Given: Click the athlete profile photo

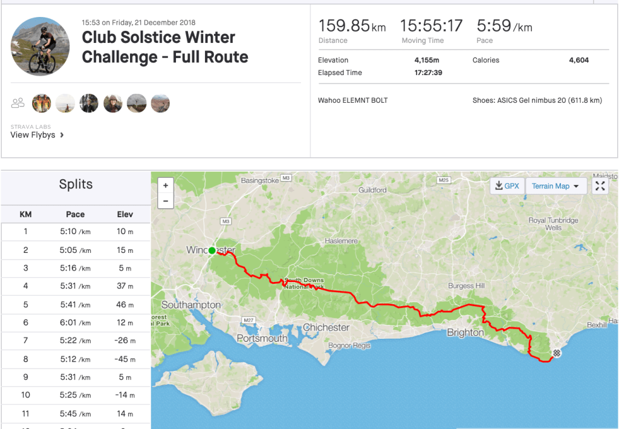Looking at the screenshot, I should (41, 47).
